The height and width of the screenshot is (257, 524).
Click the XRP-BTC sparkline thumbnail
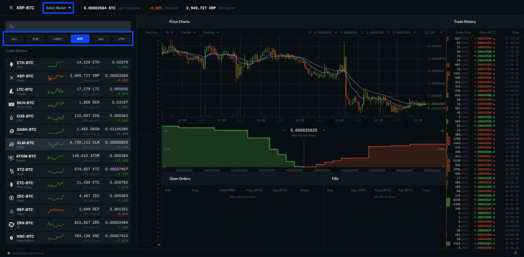point(56,78)
